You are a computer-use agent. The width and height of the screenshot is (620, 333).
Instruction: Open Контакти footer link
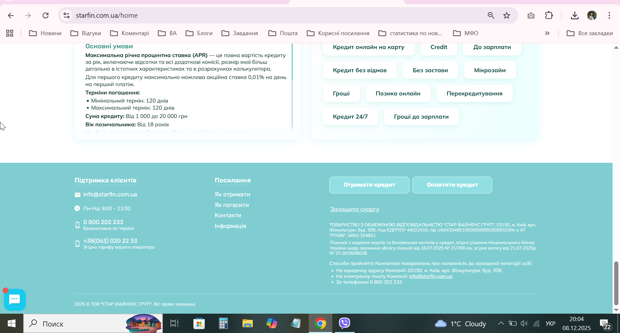point(228,215)
